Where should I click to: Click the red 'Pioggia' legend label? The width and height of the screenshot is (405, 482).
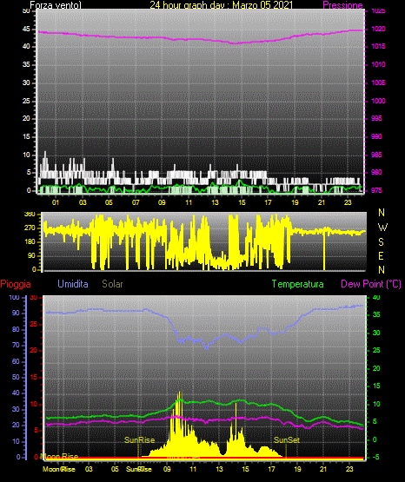pyautogui.click(x=16, y=284)
